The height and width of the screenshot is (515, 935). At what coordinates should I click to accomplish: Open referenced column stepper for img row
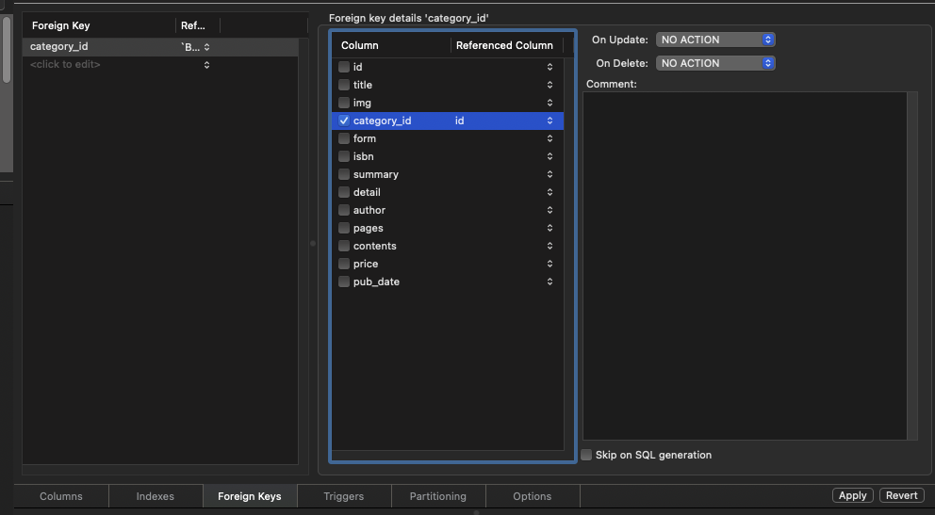(550, 103)
